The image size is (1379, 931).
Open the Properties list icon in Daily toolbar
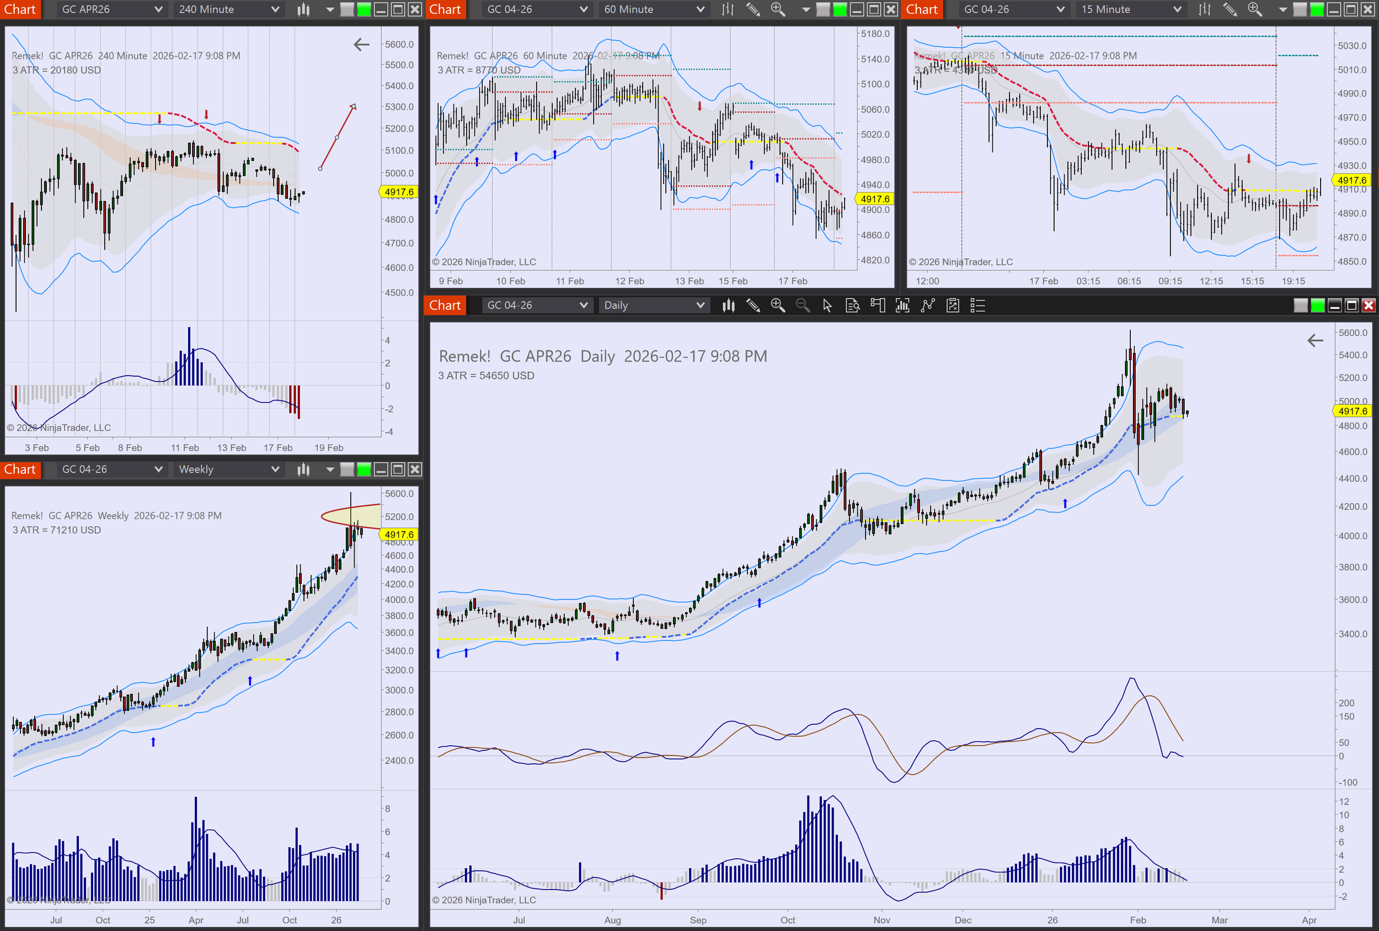point(977,306)
